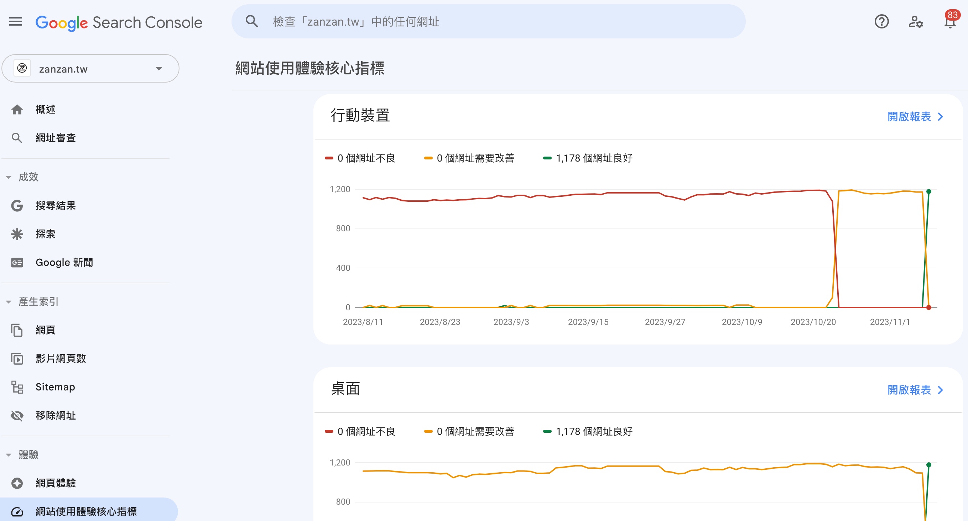Click the magnifier icon beside 網址審查

click(x=17, y=138)
